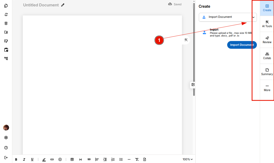This screenshot has height=163, width=274.
Task: Toggle italic formatting
Action: [x=24, y=159]
